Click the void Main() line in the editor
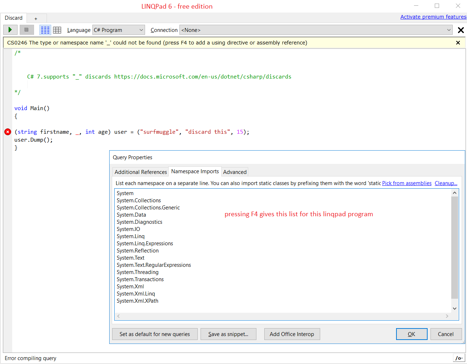Viewport: 467px width, 364px height. tap(32, 108)
